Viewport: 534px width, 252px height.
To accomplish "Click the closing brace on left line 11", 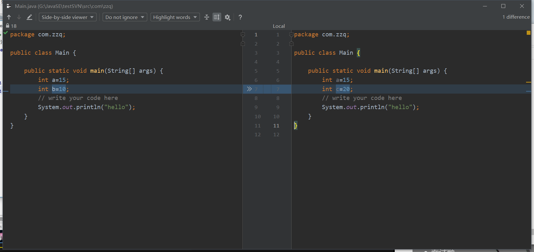I will click(x=12, y=126).
